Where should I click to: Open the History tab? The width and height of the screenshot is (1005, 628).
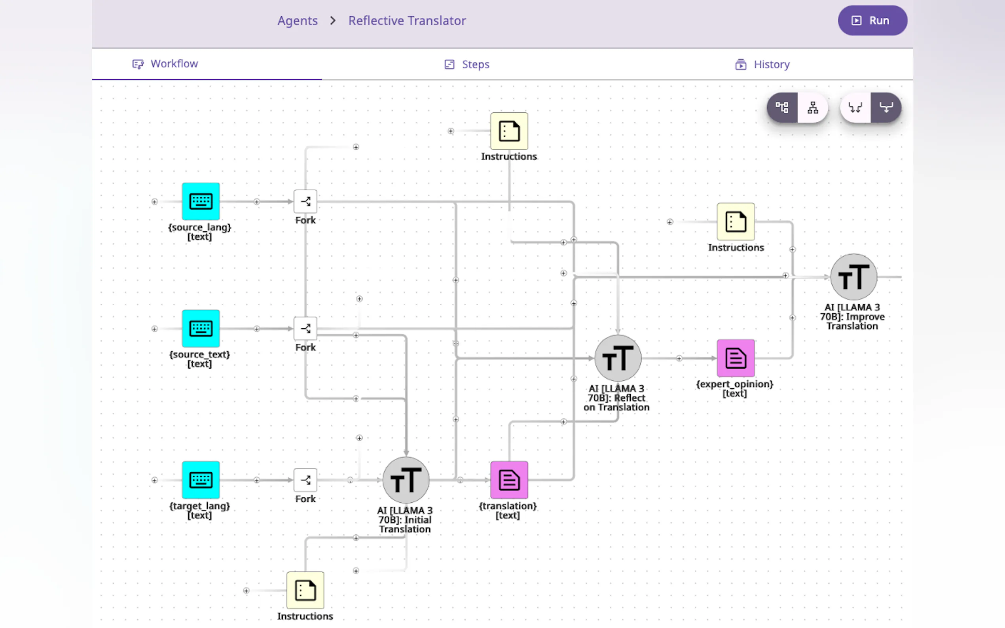coord(763,64)
